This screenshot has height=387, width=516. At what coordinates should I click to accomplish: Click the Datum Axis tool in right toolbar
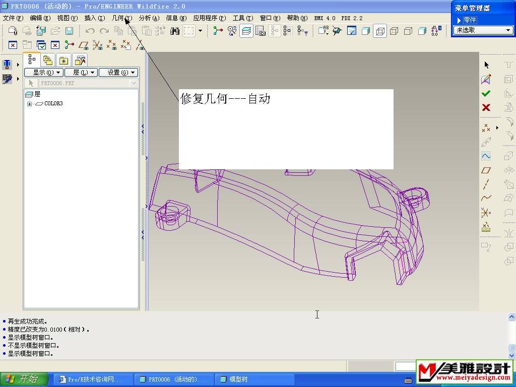486,184
